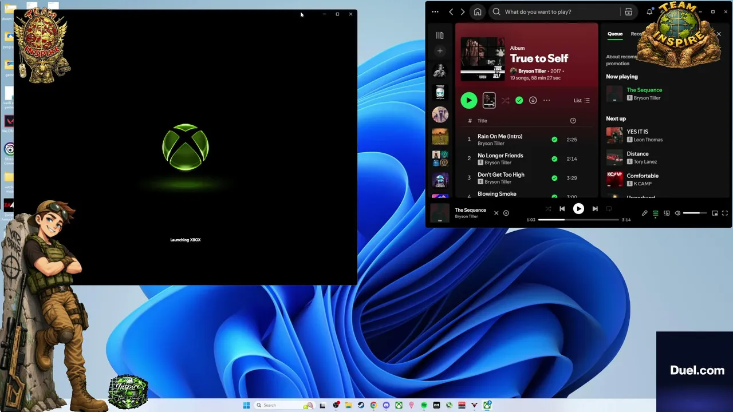Skip to the next track
This screenshot has width=733, height=412.
pos(595,209)
